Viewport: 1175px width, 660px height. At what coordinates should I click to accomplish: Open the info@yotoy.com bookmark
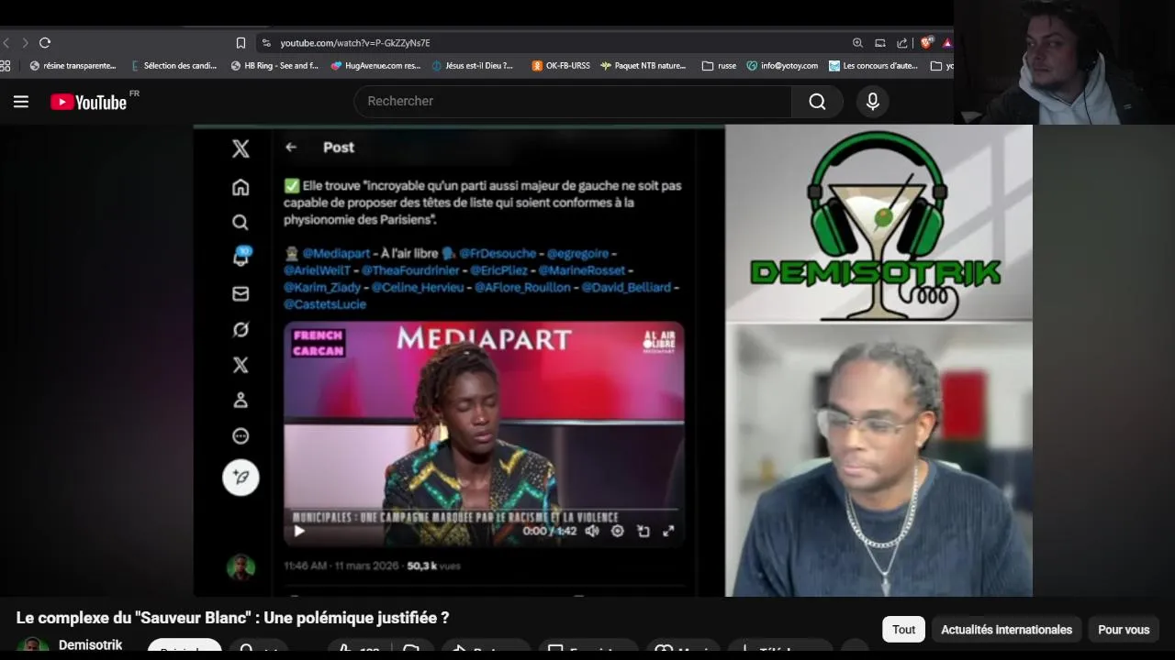point(782,66)
